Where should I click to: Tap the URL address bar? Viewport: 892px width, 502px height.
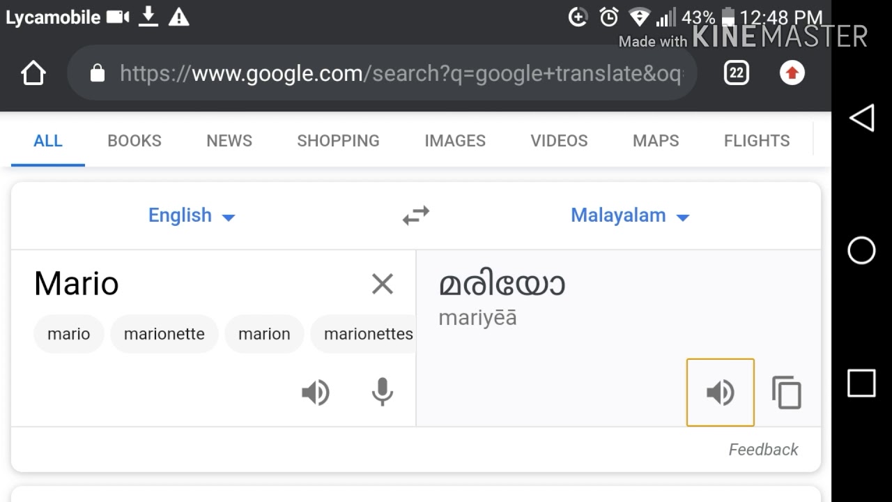(383, 73)
